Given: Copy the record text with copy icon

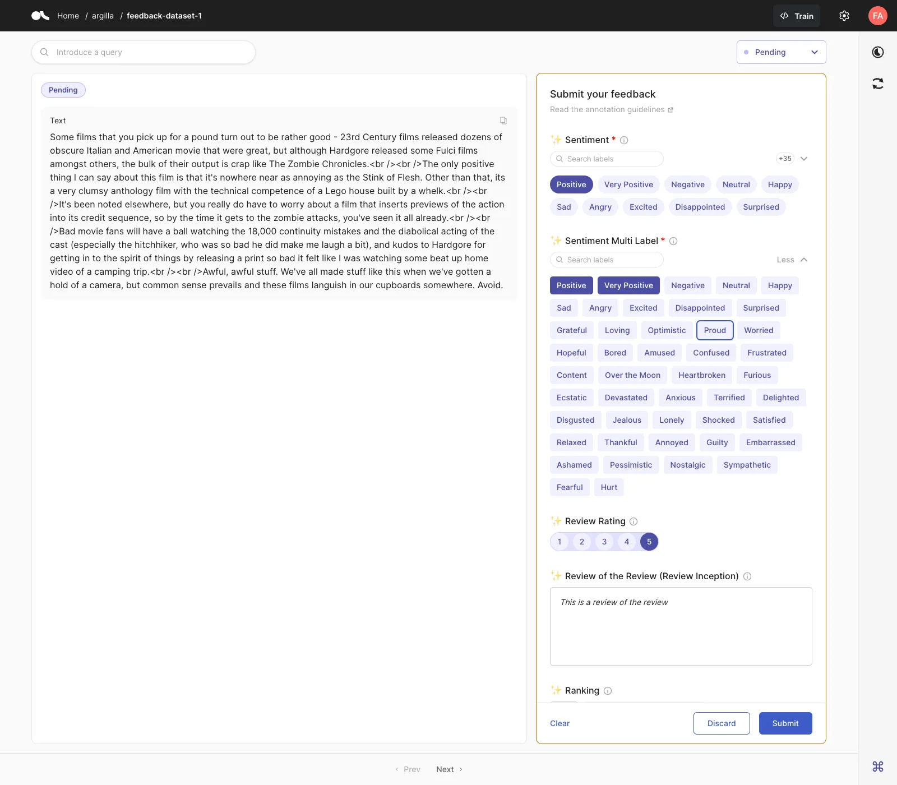Looking at the screenshot, I should (503, 121).
